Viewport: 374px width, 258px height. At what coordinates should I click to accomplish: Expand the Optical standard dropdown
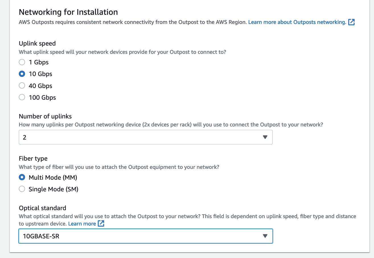coord(145,236)
